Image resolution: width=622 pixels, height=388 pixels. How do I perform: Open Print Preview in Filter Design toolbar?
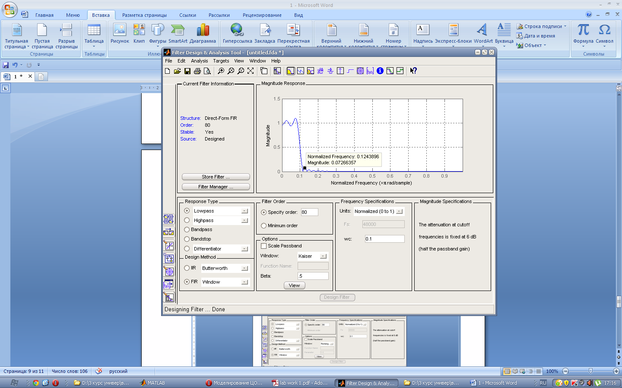[207, 71]
